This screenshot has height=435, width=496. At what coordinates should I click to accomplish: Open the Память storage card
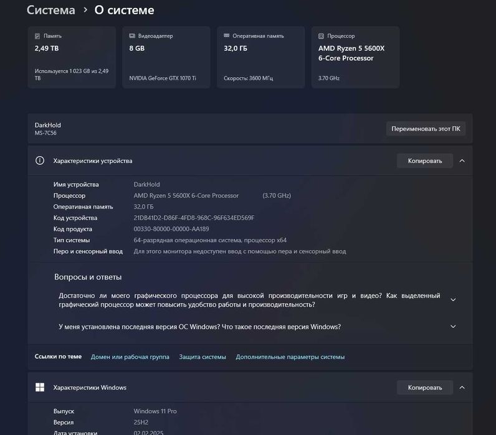pos(72,57)
